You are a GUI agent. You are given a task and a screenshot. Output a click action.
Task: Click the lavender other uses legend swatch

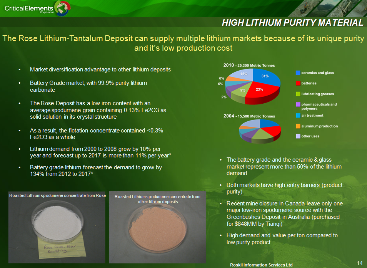298,136
